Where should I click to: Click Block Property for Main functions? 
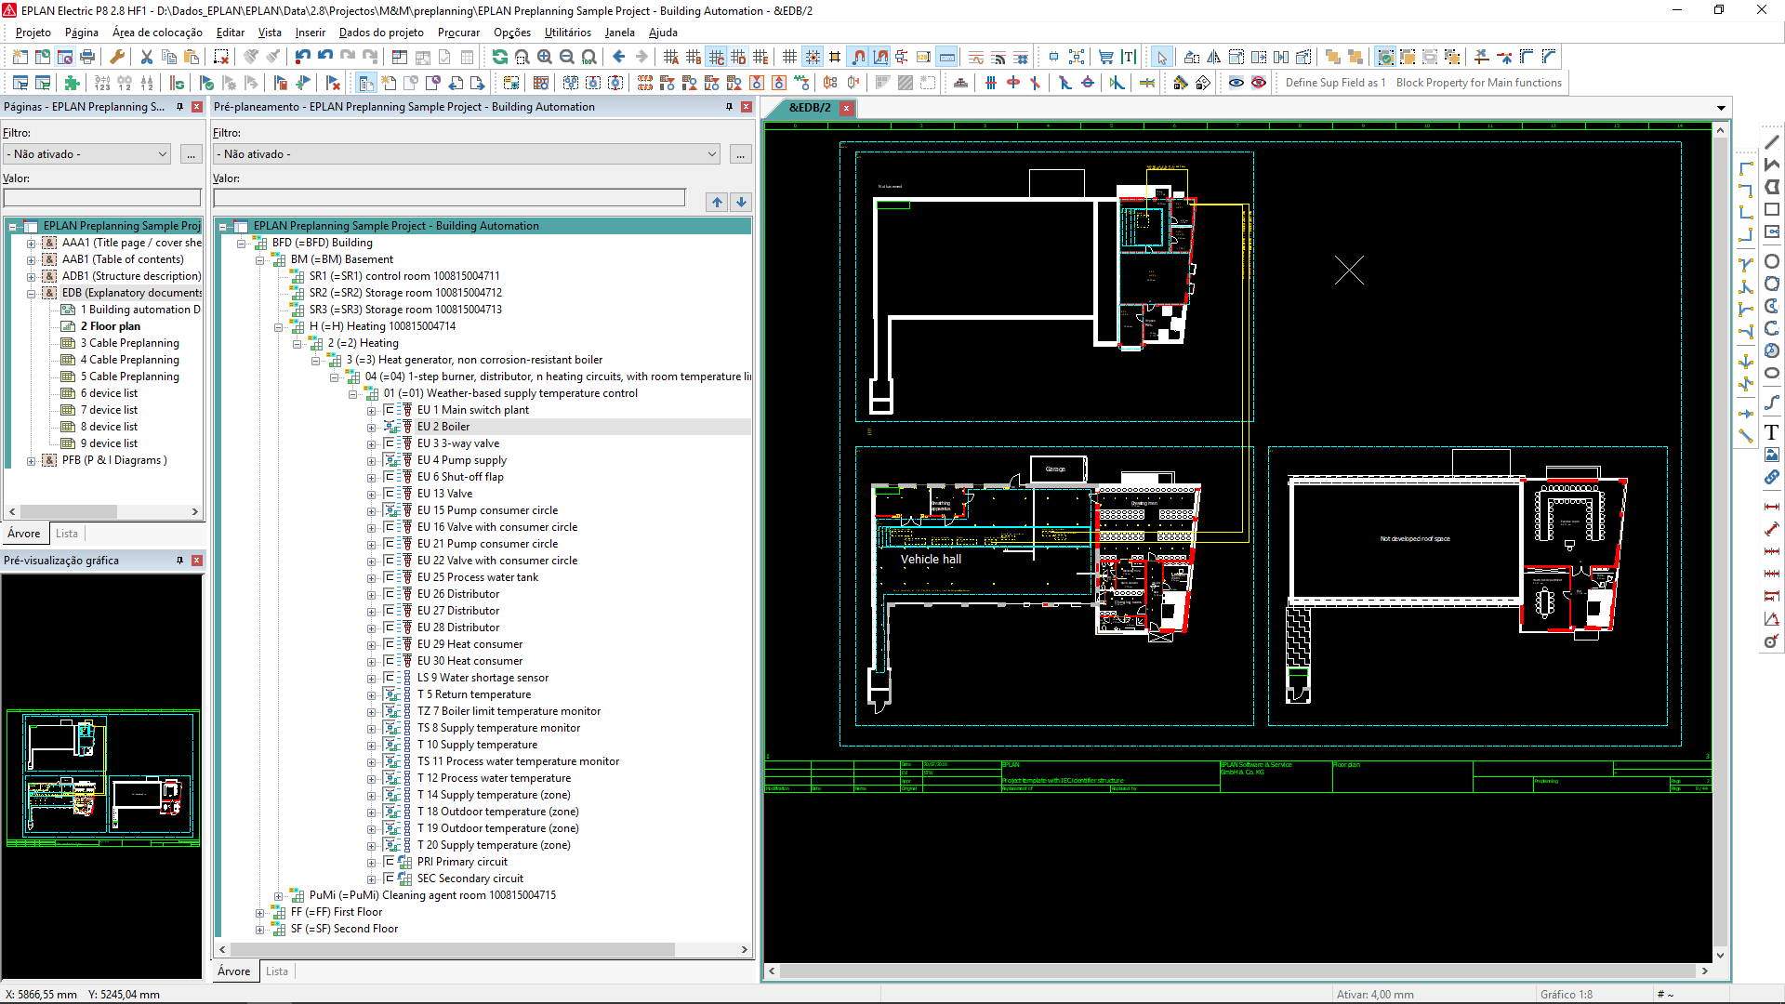tap(1479, 83)
